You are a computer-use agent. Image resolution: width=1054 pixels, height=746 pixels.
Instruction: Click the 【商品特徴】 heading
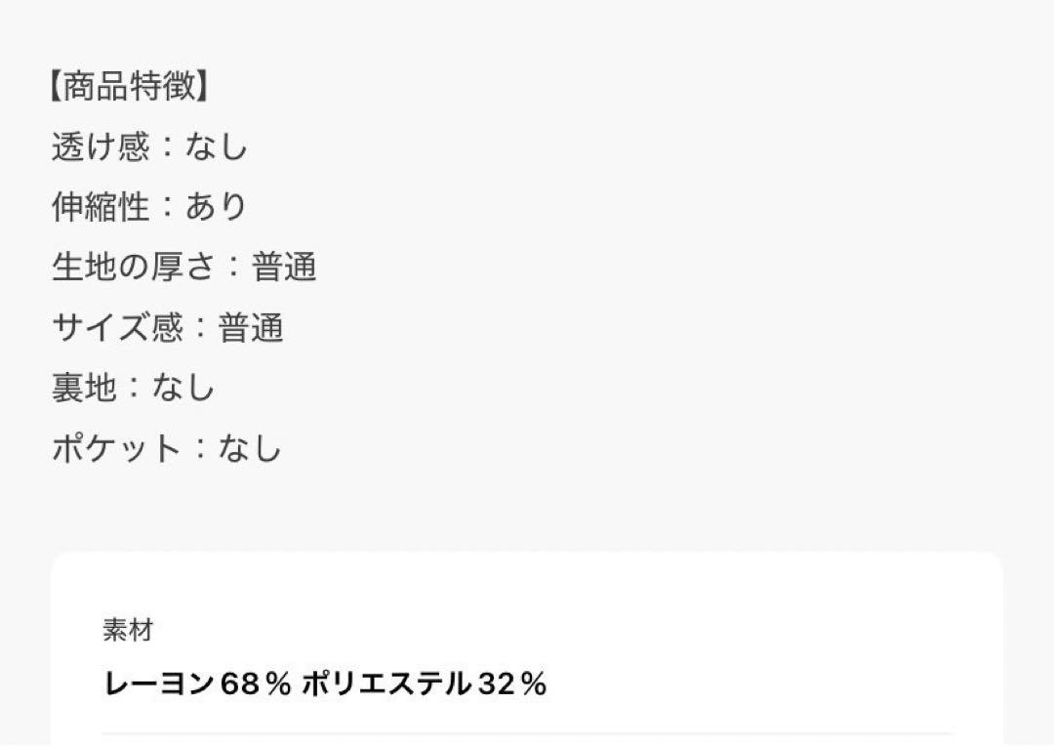[129, 86]
